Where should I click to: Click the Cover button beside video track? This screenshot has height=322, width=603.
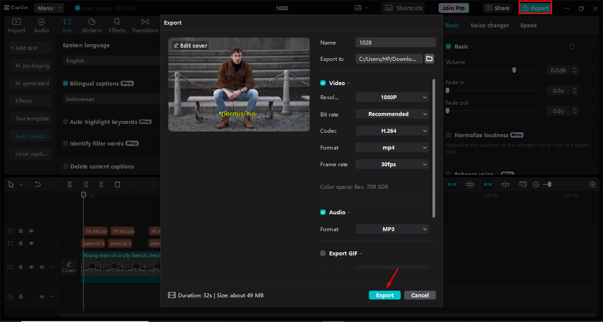69,267
